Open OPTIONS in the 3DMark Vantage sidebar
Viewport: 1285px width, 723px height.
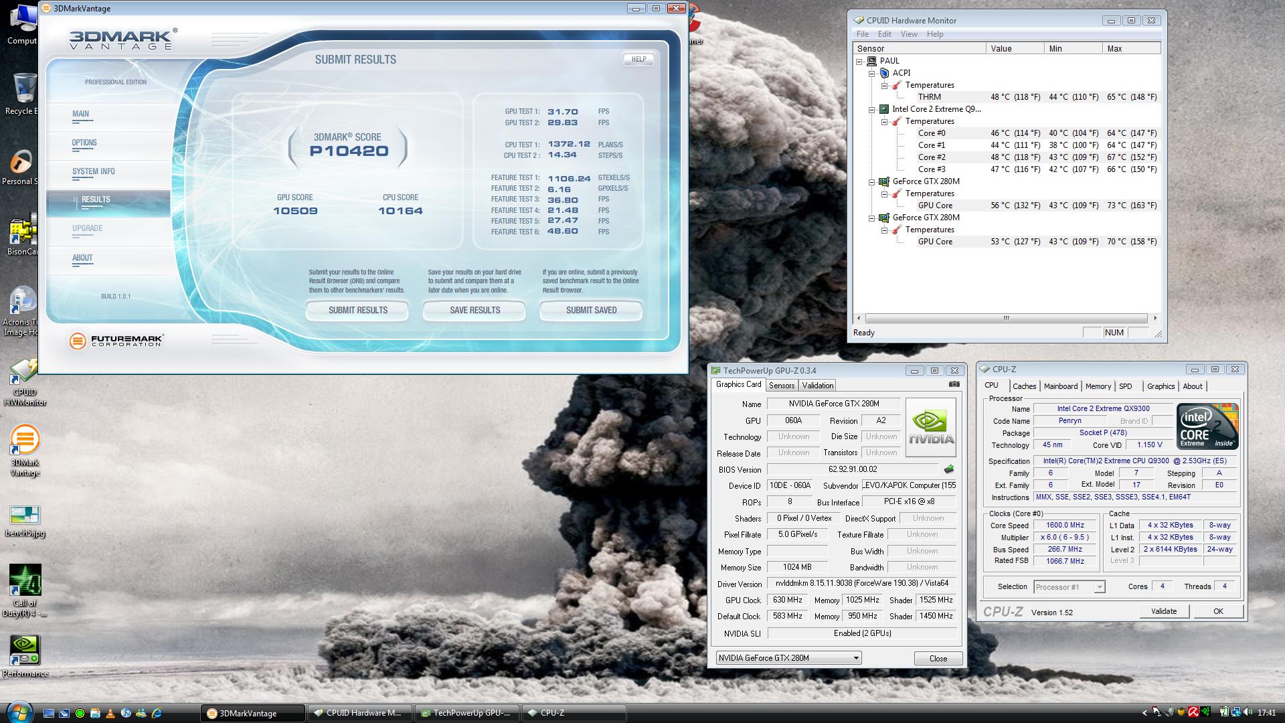point(84,143)
